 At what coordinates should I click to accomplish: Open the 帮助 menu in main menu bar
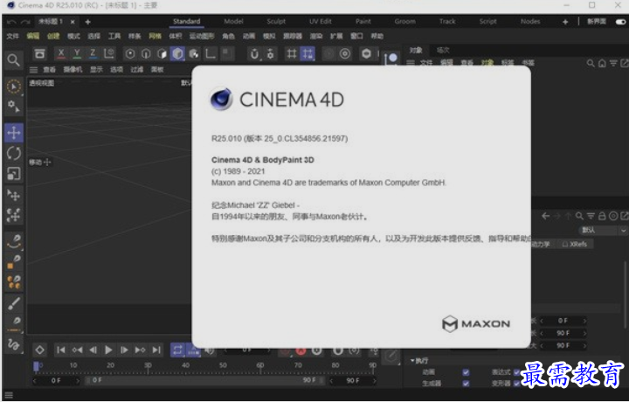[377, 36]
